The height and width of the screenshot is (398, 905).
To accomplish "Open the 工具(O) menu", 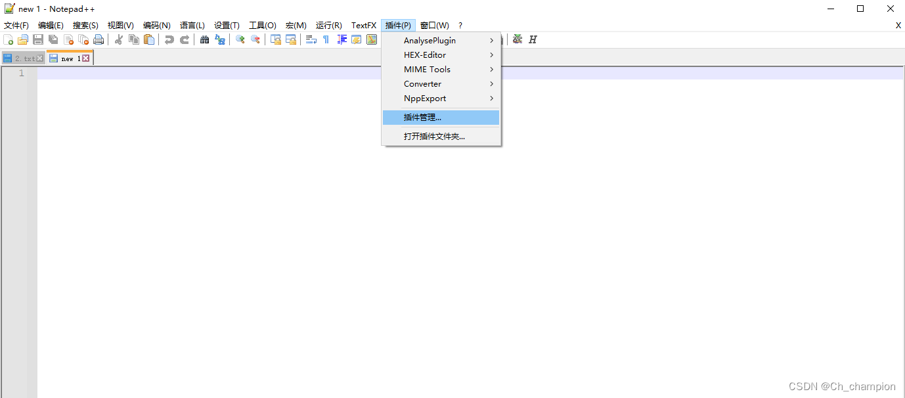I will tap(262, 25).
